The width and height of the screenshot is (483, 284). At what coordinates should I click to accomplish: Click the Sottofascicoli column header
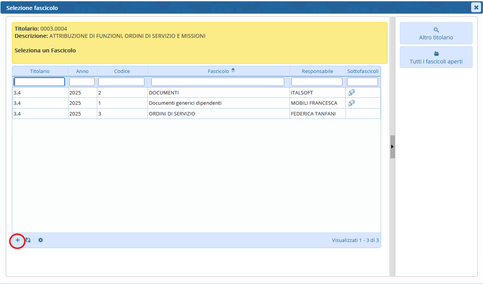tap(363, 71)
